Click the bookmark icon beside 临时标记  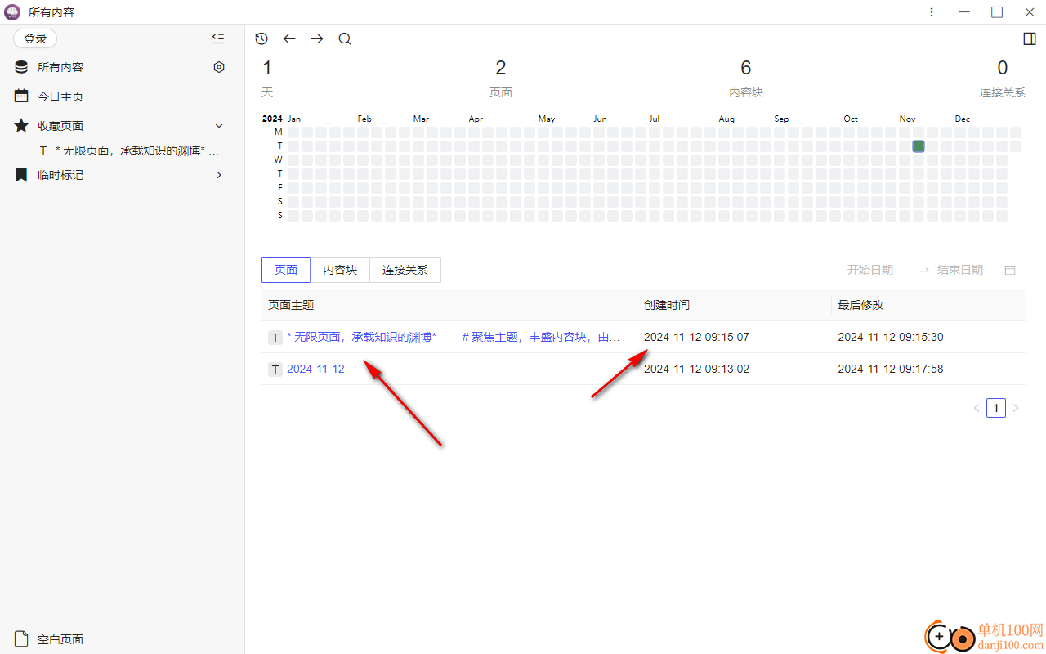(21, 175)
